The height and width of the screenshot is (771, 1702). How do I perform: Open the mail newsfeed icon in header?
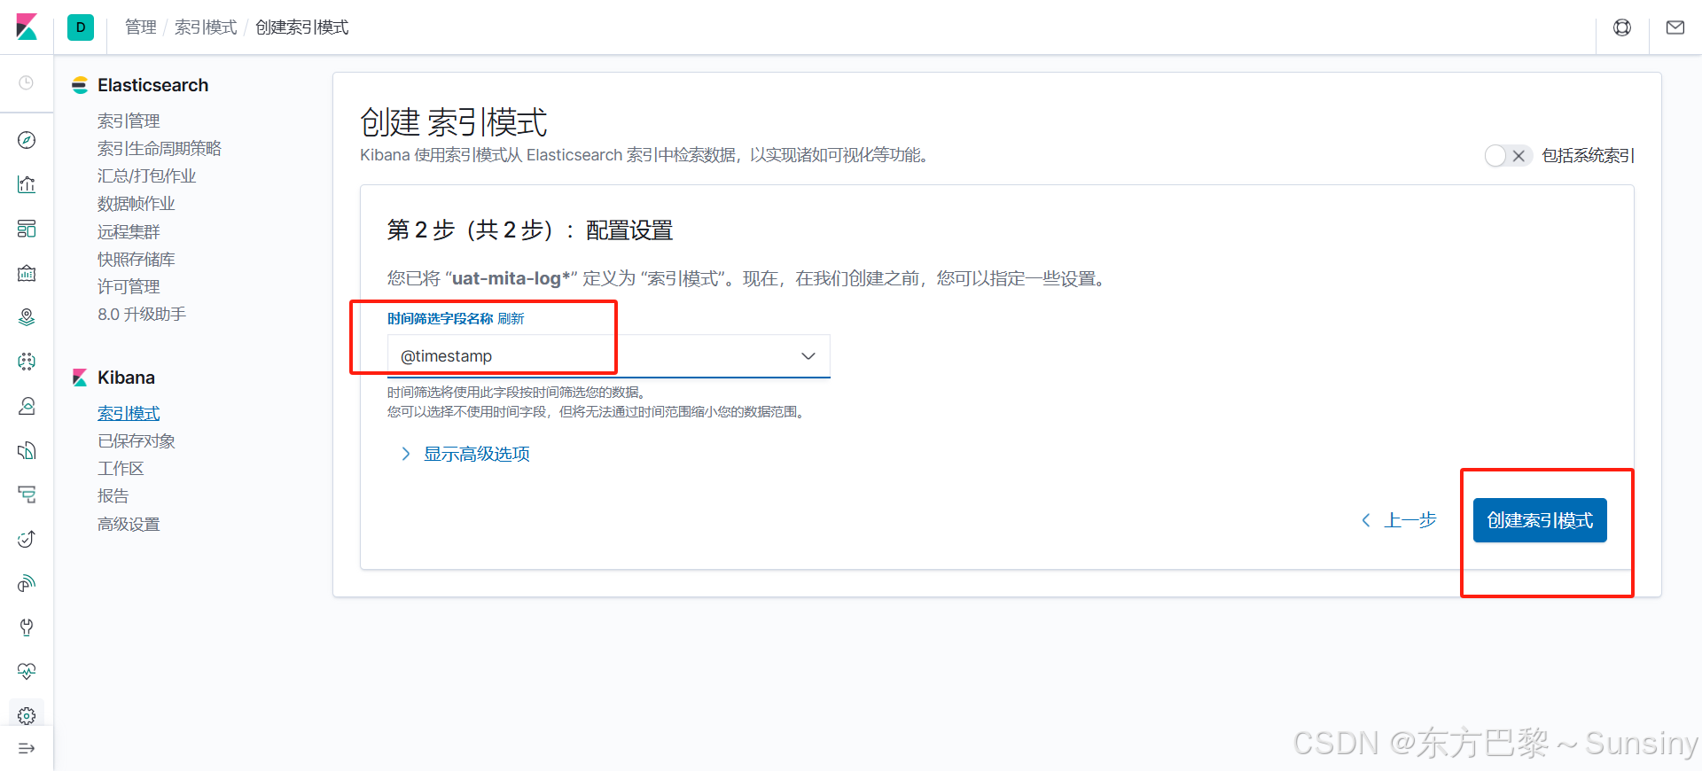pyautogui.click(x=1675, y=27)
